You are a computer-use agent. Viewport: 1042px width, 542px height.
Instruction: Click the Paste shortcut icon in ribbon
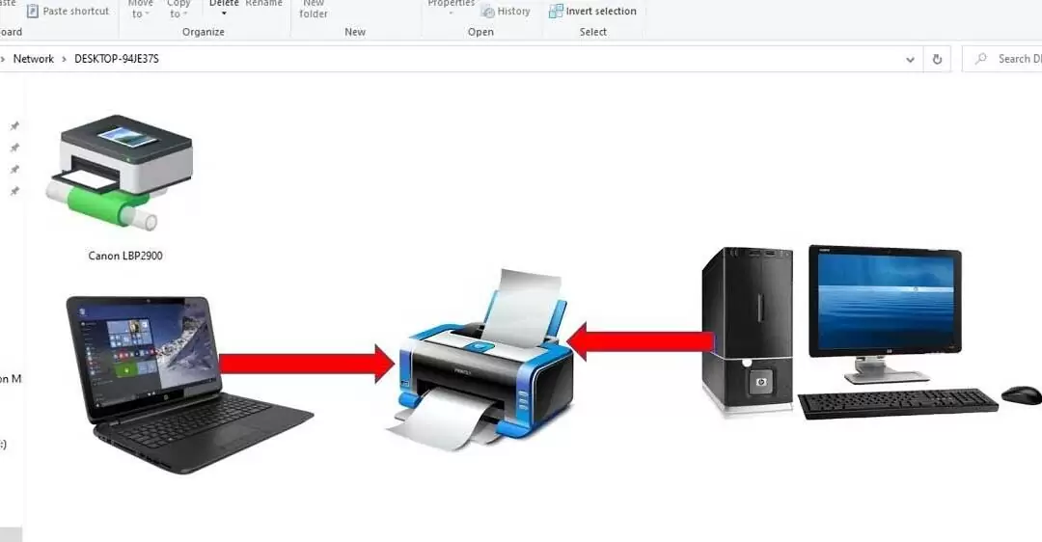point(33,11)
